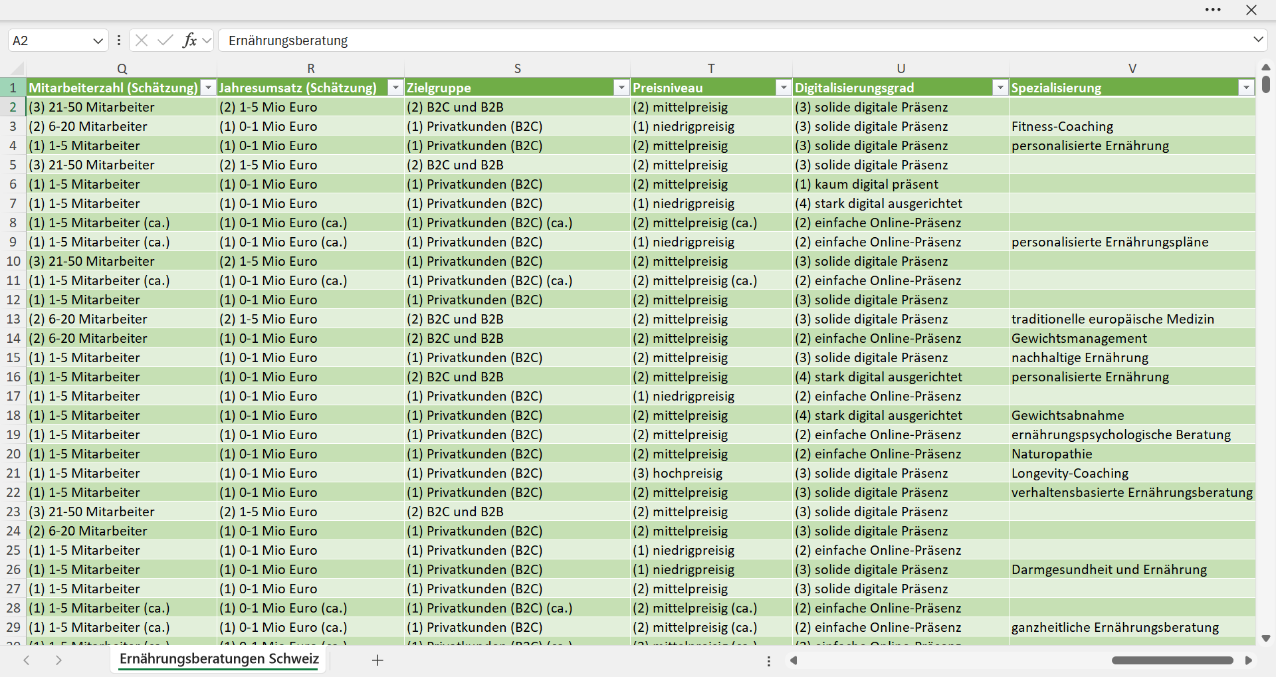1276x677 pixels.
Task: Open filter for Mitarbeiterzahl (Schätzung) column
Action: coord(209,88)
